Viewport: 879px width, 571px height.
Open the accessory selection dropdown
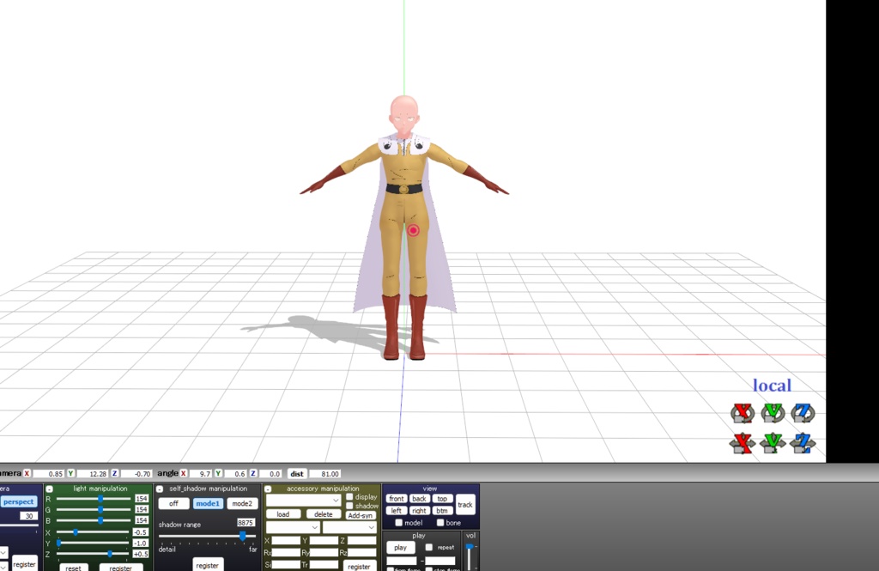click(x=302, y=501)
